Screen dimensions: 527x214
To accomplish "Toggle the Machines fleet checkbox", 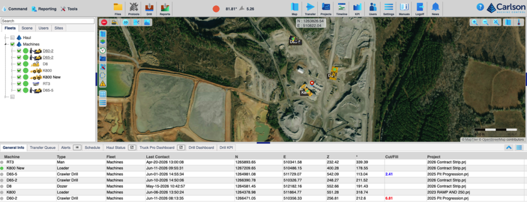I will pos(12,44).
